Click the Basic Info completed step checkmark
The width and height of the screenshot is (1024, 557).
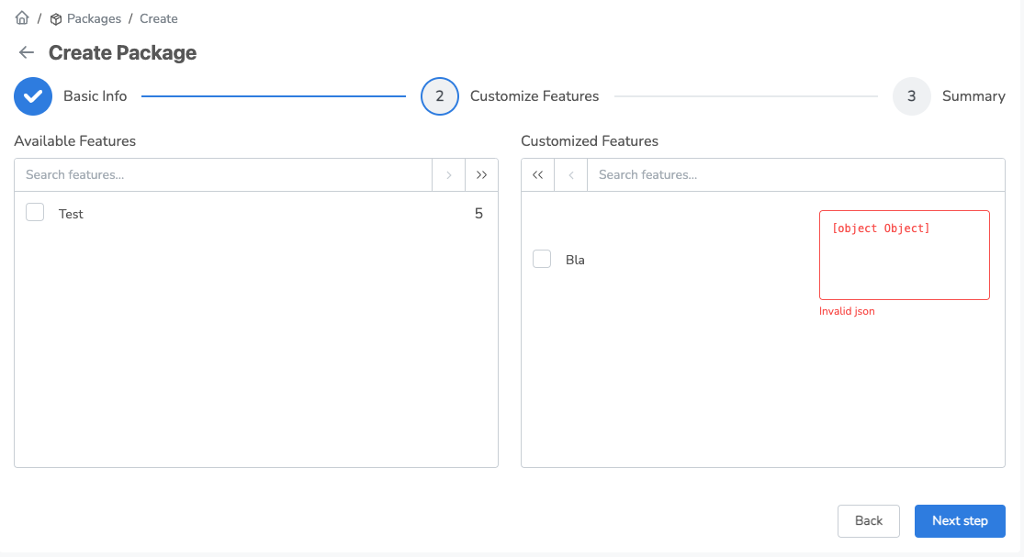pyautogui.click(x=33, y=96)
